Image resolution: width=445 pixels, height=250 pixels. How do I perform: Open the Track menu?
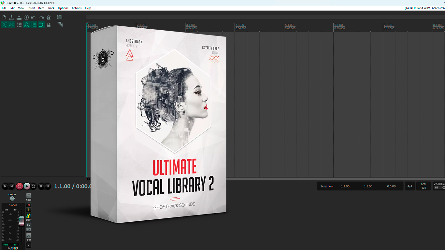coord(51,8)
